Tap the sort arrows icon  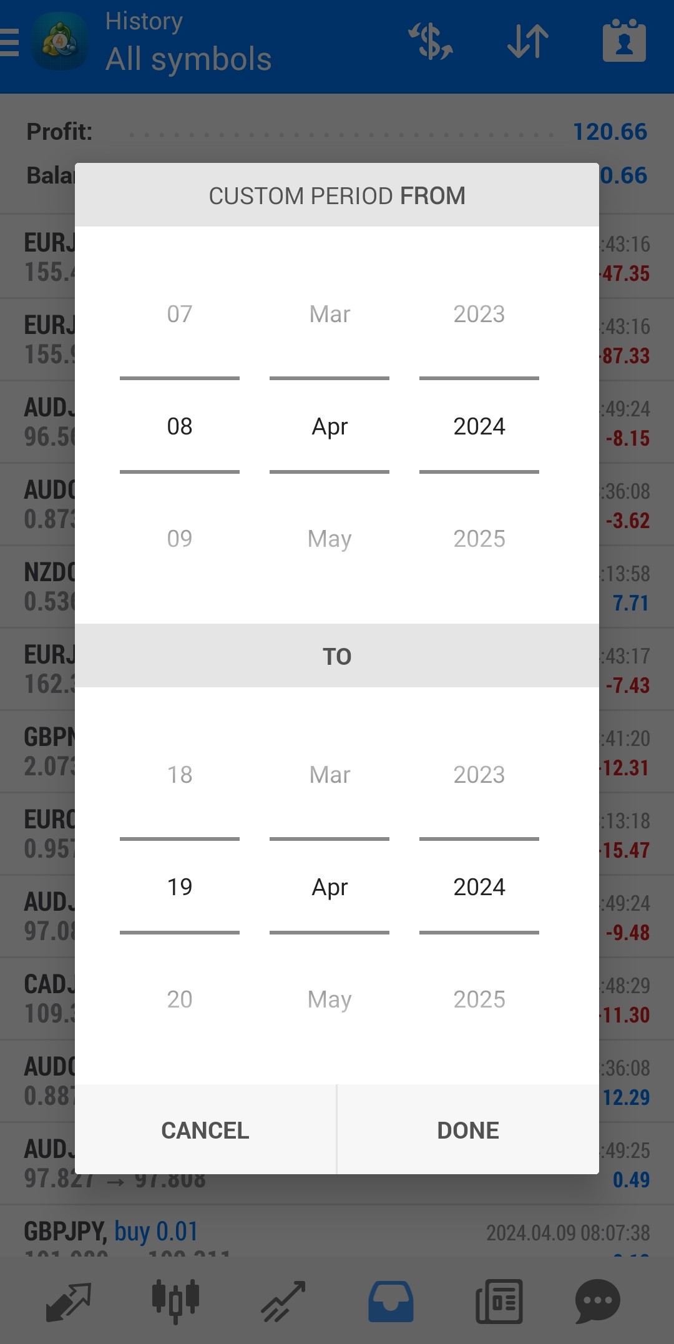point(528,41)
